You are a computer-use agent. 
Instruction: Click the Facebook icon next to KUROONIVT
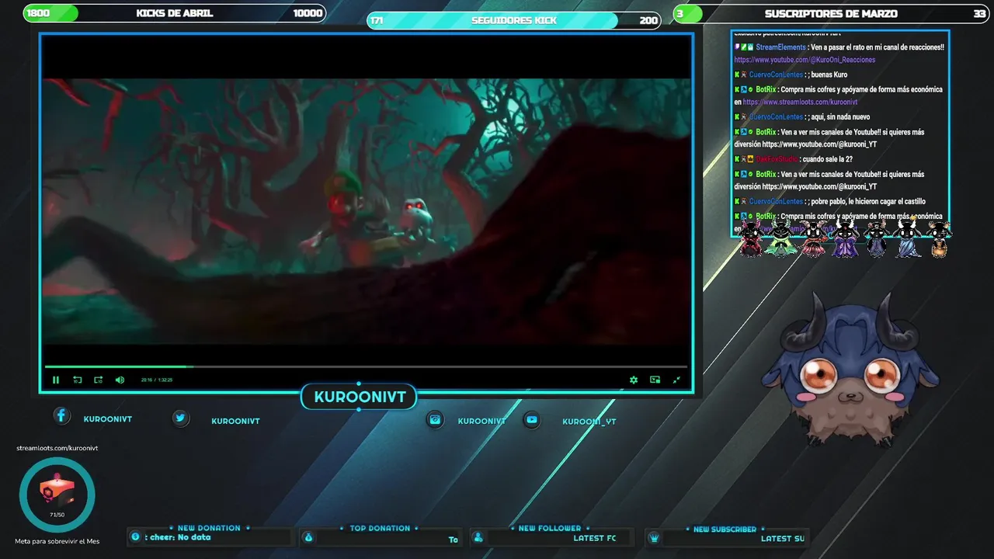tap(61, 415)
